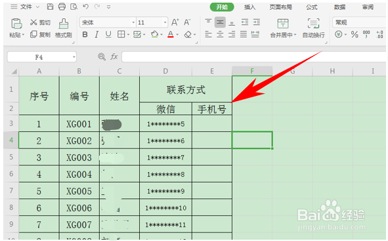The width and height of the screenshot is (388, 241).
Task: Click the zoom magnifier beside fx
Action: (102, 56)
